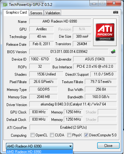The width and height of the screenshot is (124, 154).
Task: Open the Sensors tab
Action: pyautogui.click(x=36, y=13)
